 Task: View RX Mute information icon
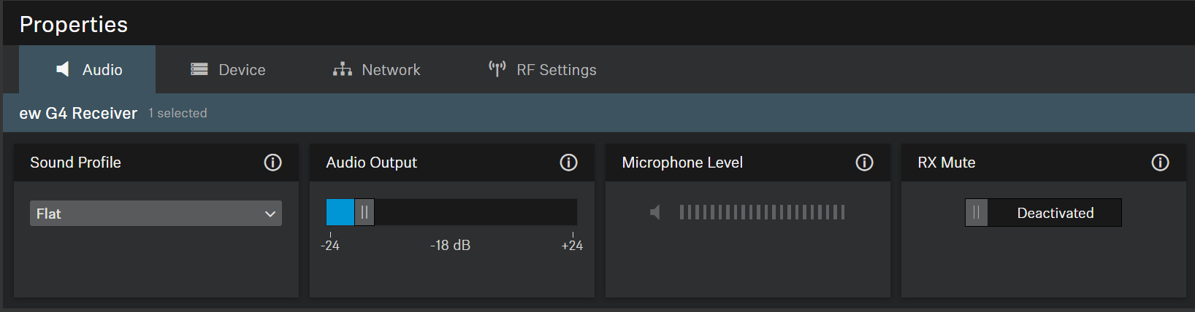click(x=1160, y=163)
